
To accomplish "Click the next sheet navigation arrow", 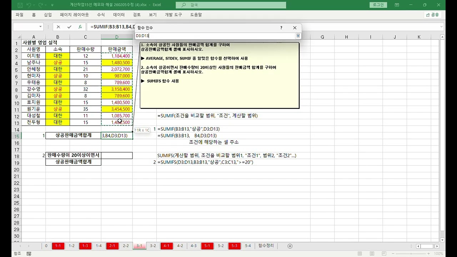I will (x=29, y=246).
